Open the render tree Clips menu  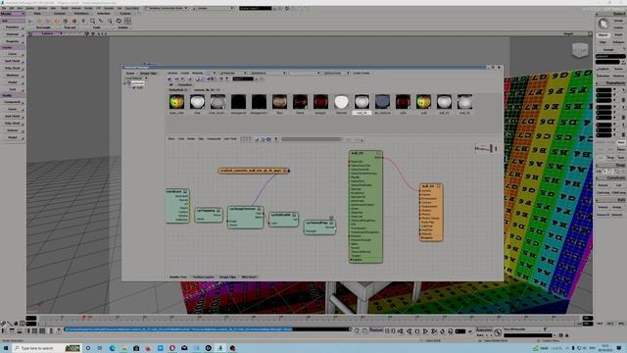(x=201, y=139)
